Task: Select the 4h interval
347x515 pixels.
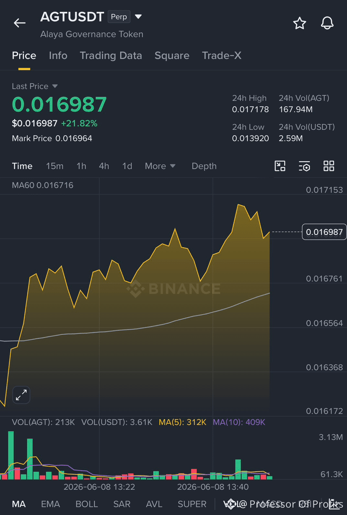Action: click(x=104, y=166)
